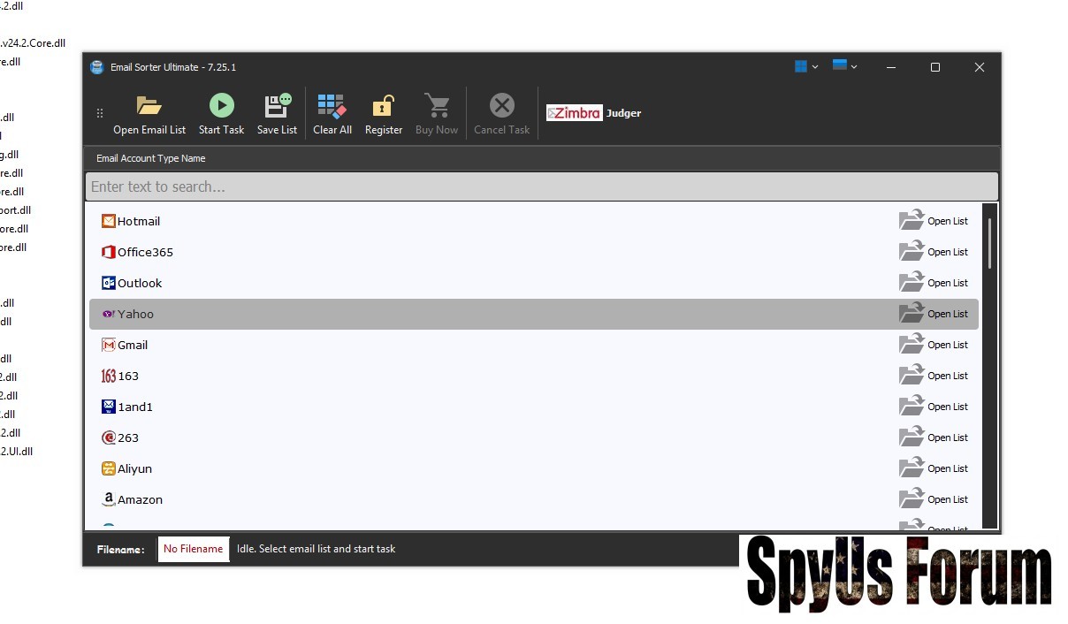Expand the blue window layout dropdown
Image resolution: width=1068 pixels, height=624 pixels.
coord(844,67)
